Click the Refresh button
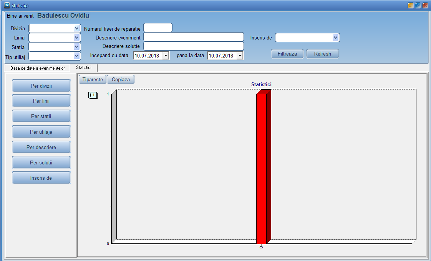The height and width of the screenshot is (261, 431). (x=322, y=54)
